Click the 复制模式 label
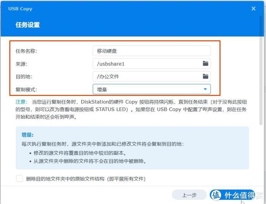 pyautogui.click(x=26, y=89)
